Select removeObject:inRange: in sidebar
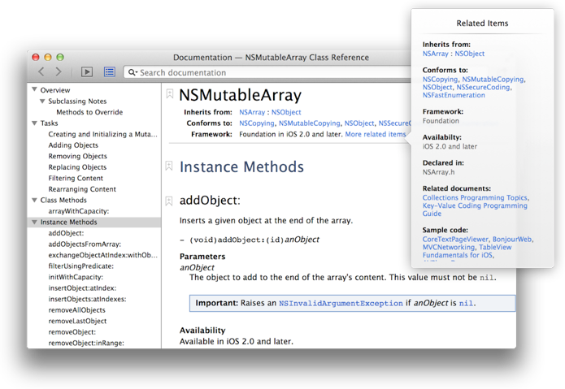565x389 pixels. 86,343
